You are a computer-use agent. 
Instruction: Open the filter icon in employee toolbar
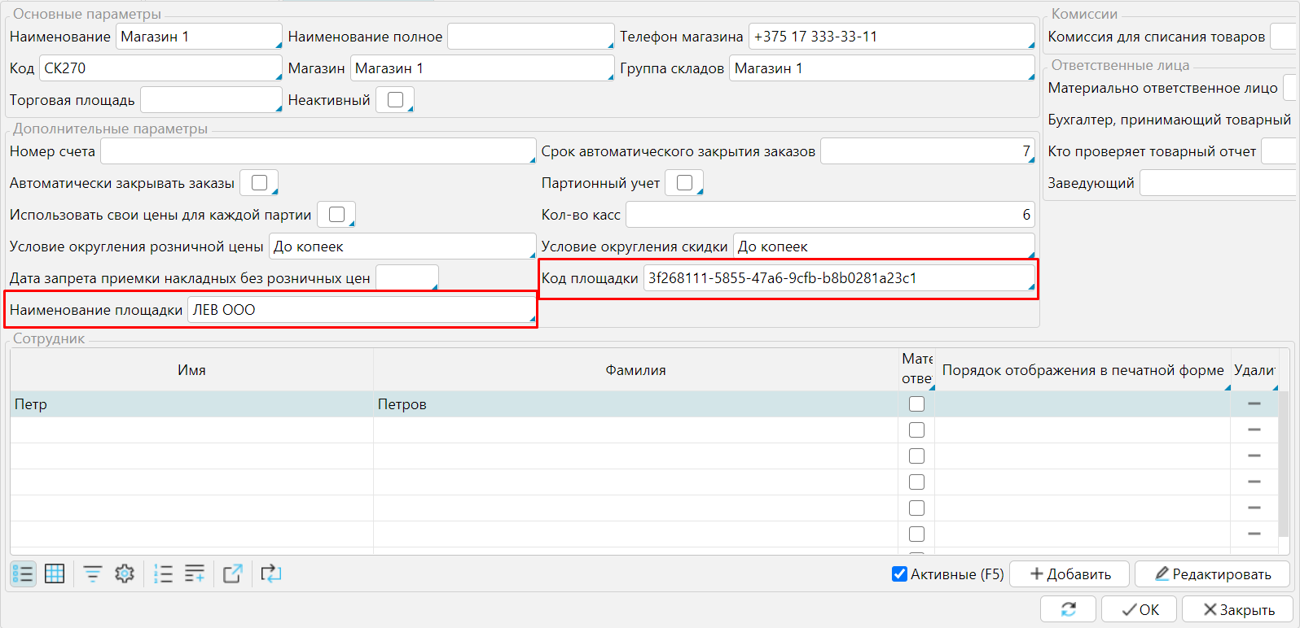[93, 573]
